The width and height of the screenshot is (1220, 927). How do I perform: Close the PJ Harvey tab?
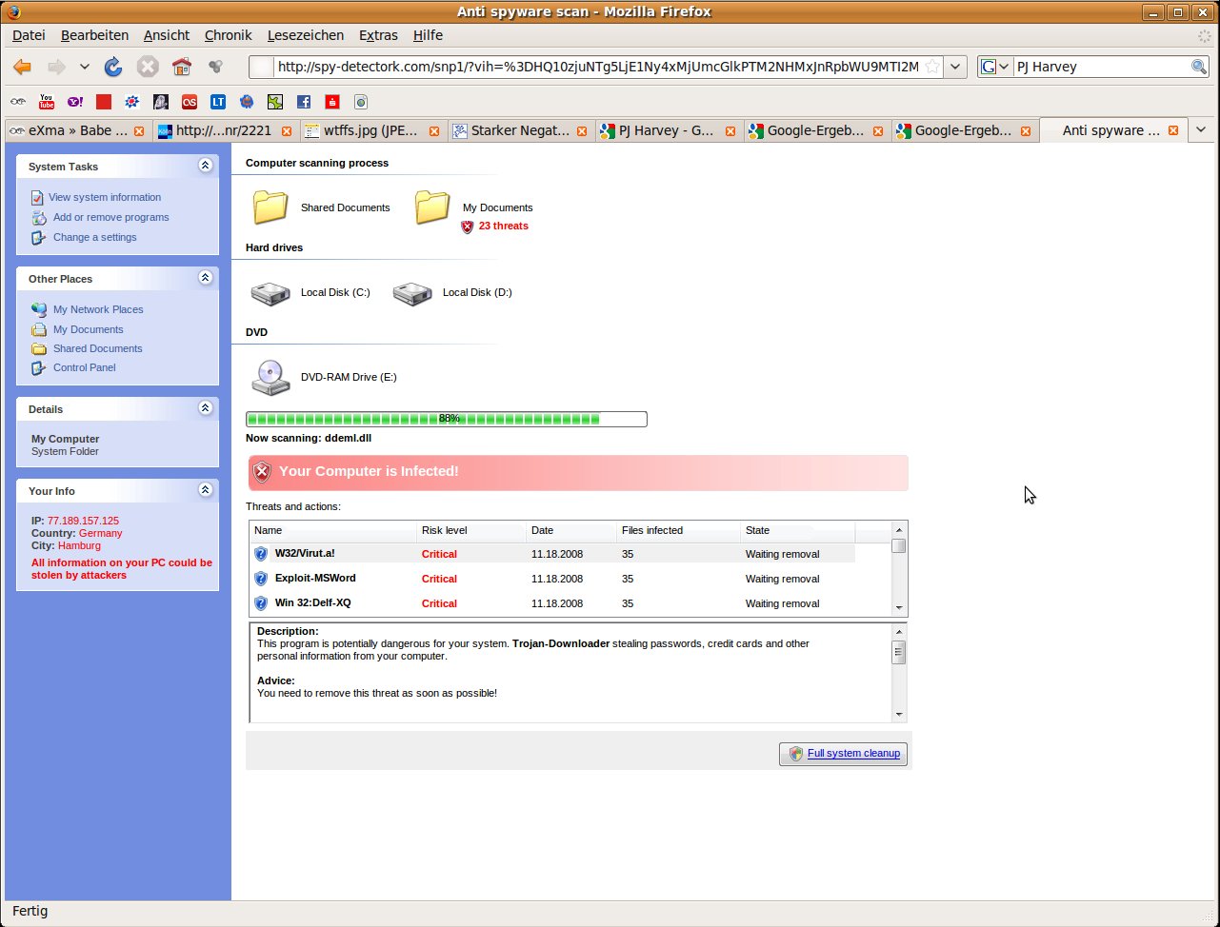[x=730, y=131]
